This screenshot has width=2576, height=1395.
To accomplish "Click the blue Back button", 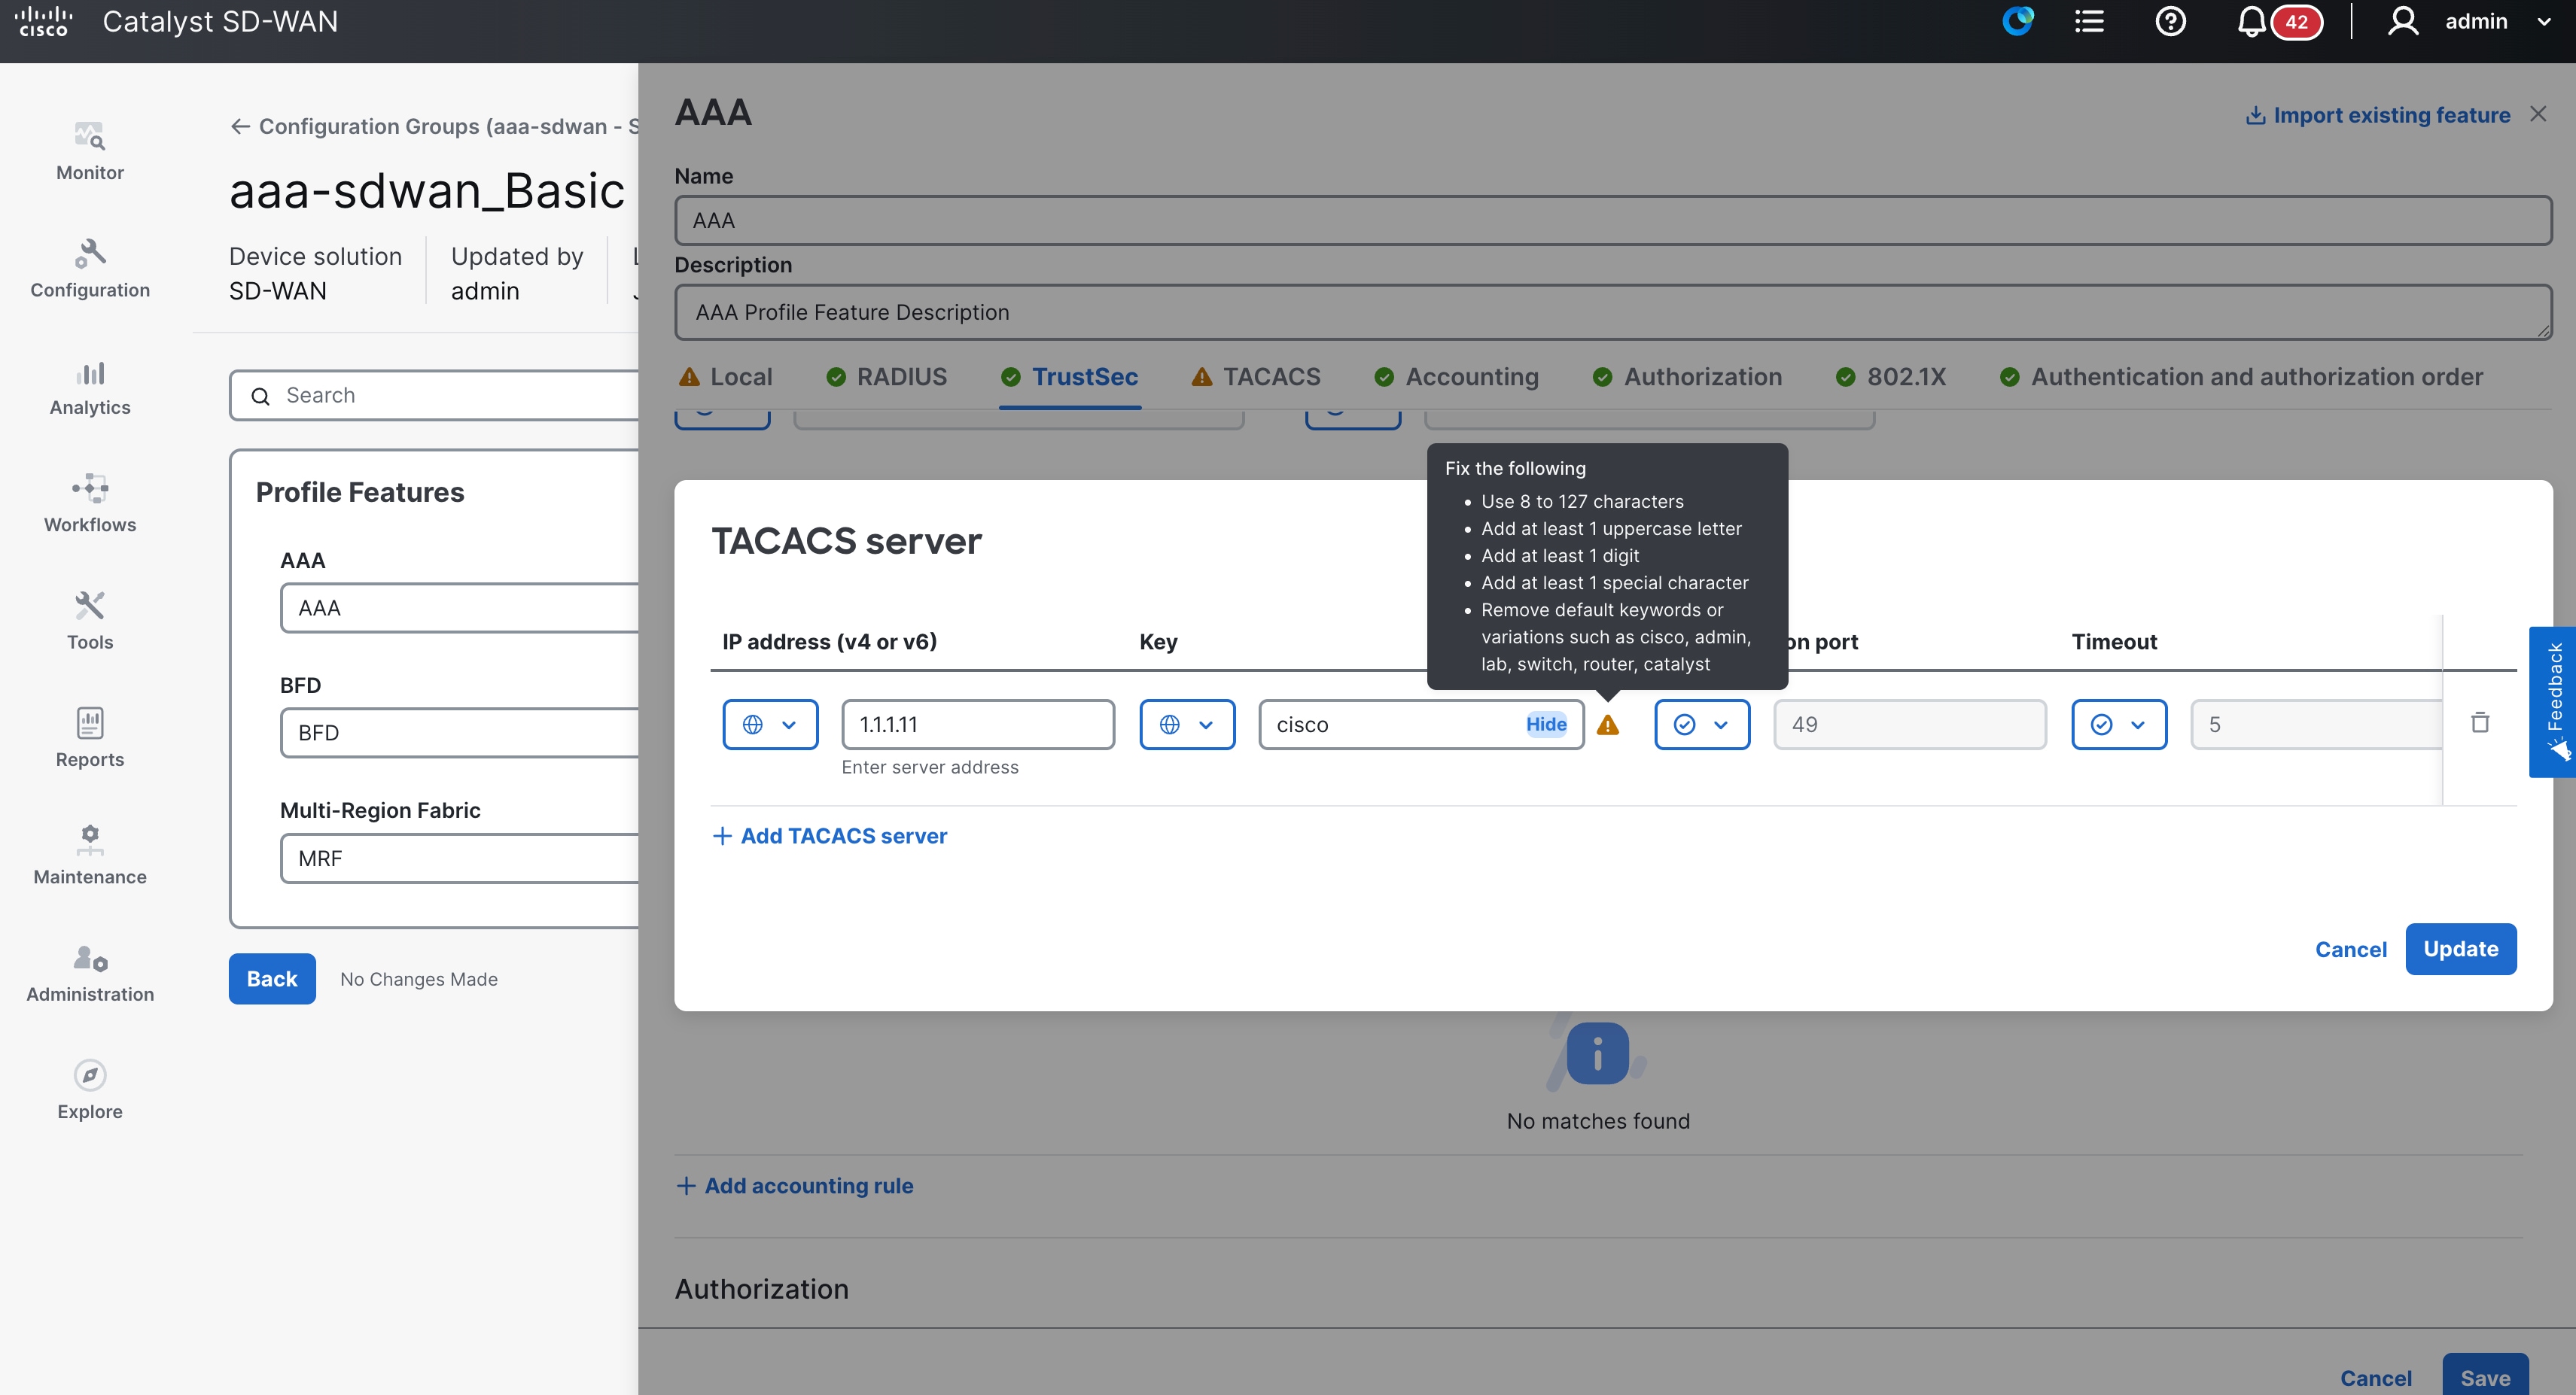I will tap(272, 980).
